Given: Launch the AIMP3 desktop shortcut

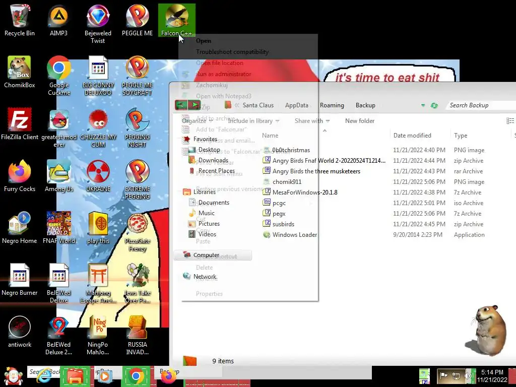Looking at the screenshot, I should (x=58, y=20).
